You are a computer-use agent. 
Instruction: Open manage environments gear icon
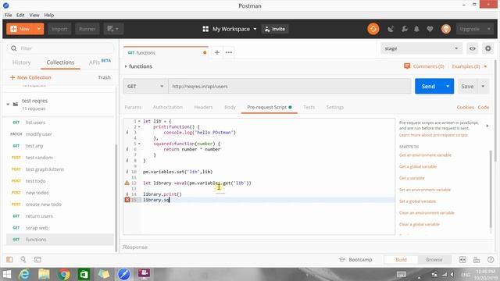(487, 48)
